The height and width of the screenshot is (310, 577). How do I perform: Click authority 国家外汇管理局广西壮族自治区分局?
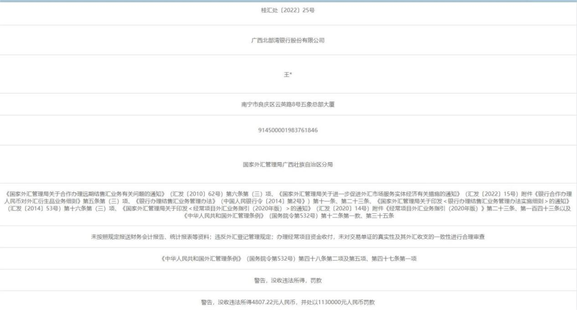(288, 165)
